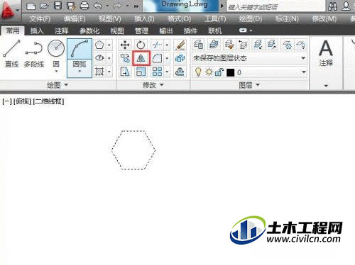The width and height of the screenshot is (355, 265).
Task: Click the Layer Off icon
Action: coord(301,45)
